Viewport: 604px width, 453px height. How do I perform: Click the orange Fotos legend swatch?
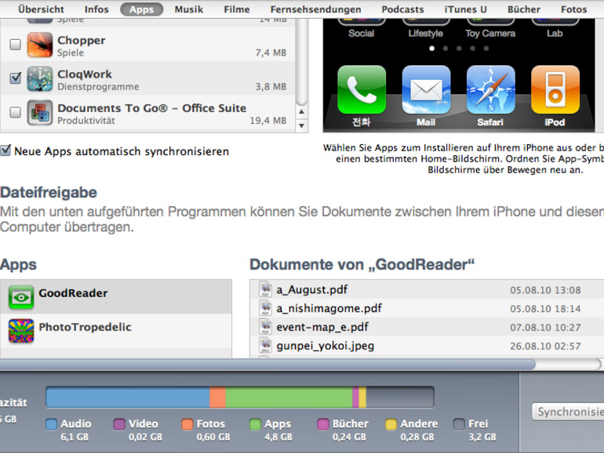pos(187,424)
